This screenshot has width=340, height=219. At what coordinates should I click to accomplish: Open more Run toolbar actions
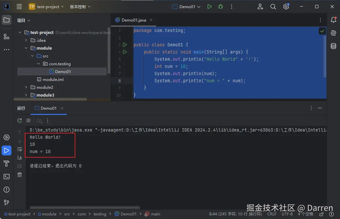[48, 120]
